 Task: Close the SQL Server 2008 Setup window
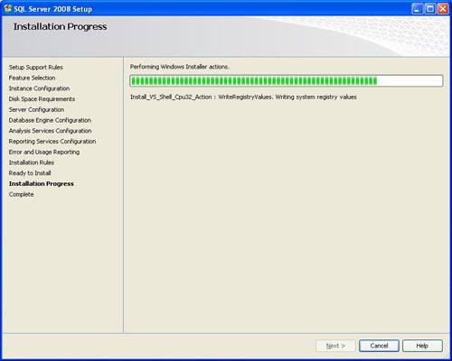(443, 9)
